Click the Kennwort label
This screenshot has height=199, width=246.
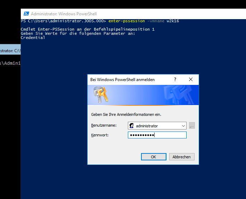(x=100, y=135)
